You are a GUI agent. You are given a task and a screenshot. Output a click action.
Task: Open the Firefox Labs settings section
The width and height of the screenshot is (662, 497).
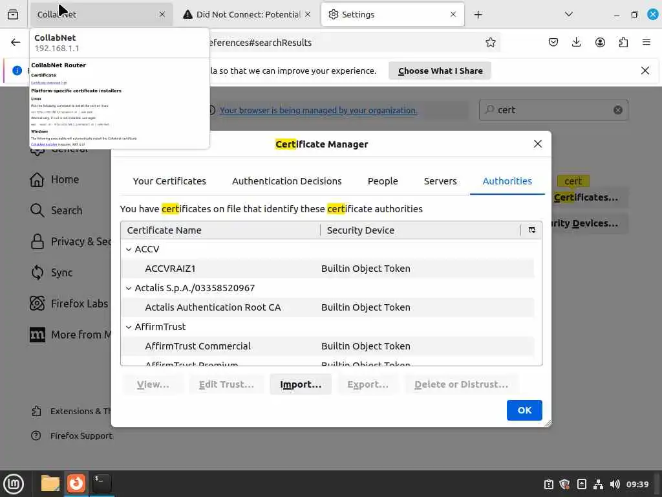click(x=69, y=304)
